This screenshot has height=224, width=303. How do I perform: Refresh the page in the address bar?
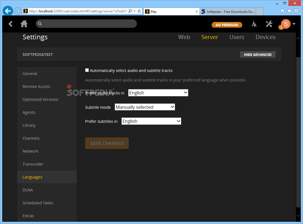[139, 11]
